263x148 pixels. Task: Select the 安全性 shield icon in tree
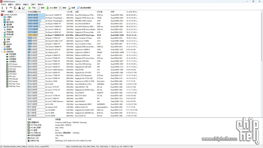click(5, 44)
